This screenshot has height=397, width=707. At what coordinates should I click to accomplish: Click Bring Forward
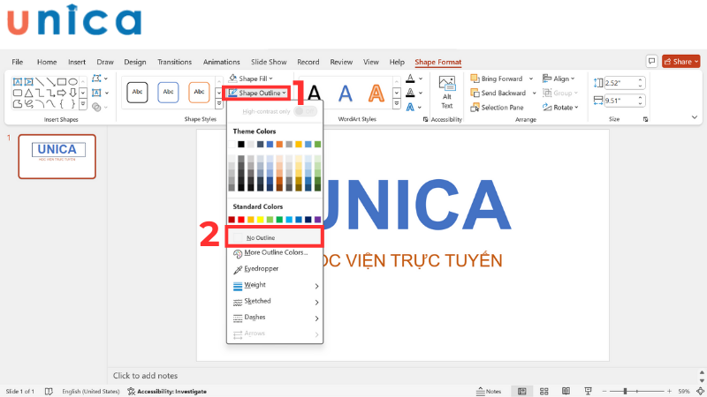coord(497,79)
